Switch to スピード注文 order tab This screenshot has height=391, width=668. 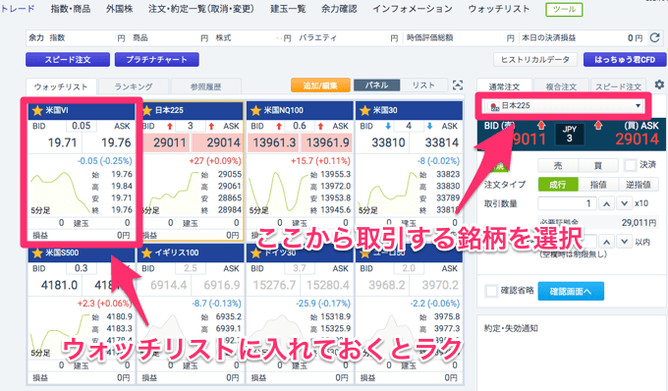tap(618, 86)
